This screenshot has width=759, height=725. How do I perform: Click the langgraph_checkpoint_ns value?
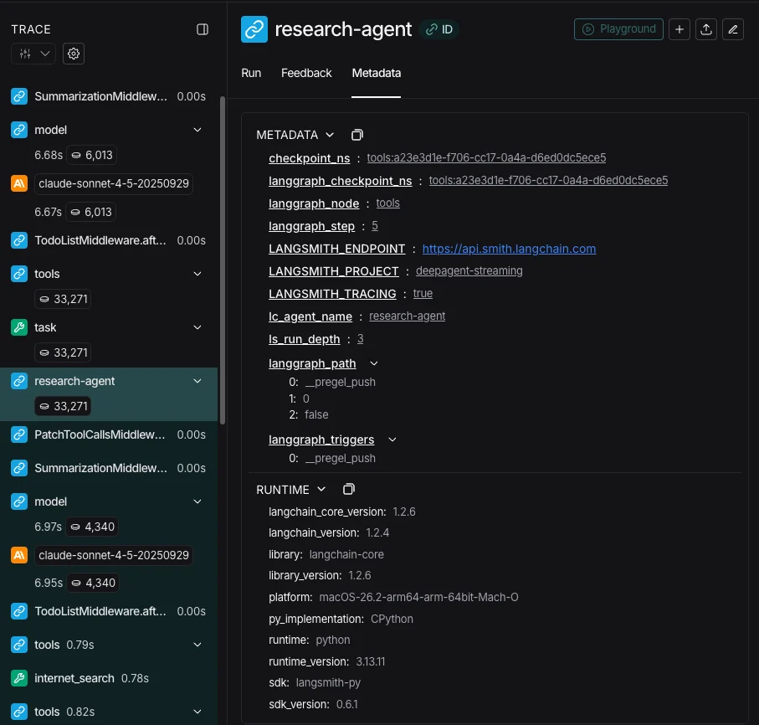pos(548,180)
